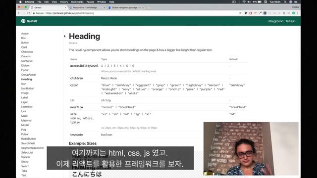Select Heading in the sidebar

(26, 79)
